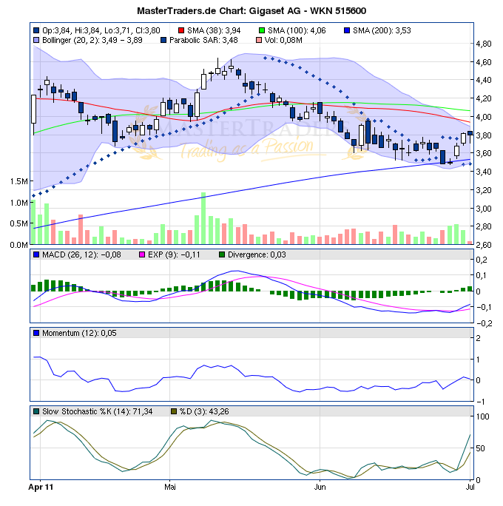Click the 0.5M volume axis label

pos(19,223)
